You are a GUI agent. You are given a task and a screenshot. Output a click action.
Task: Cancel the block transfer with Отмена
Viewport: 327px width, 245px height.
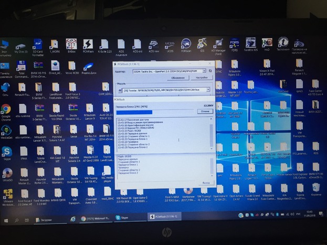pyautogui.click(x=205, y=111)
